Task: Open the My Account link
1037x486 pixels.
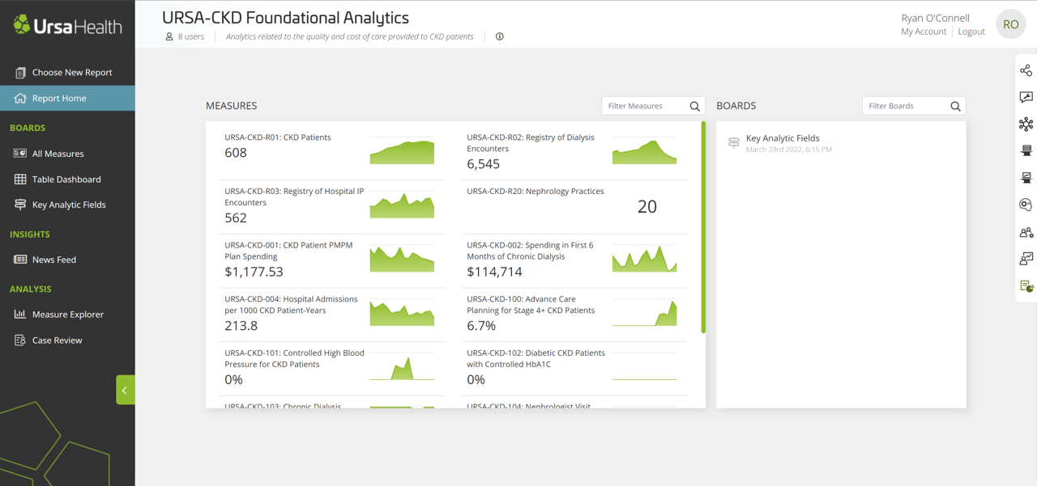Action: tap(924, 32)
